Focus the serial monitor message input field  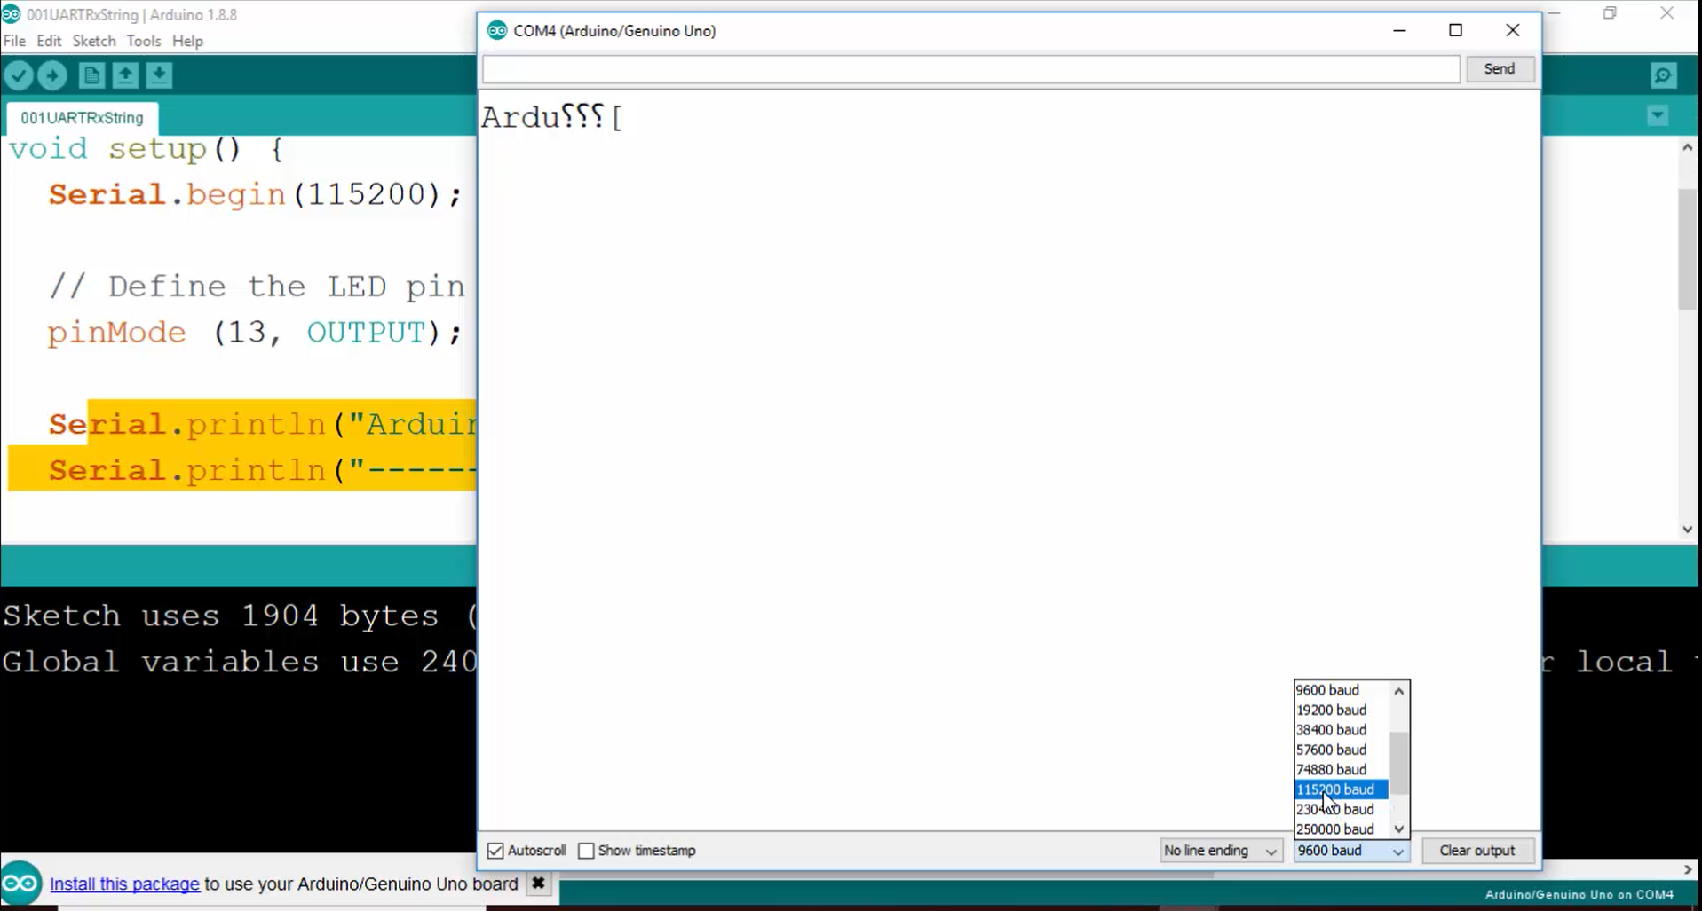click(970, 68)
